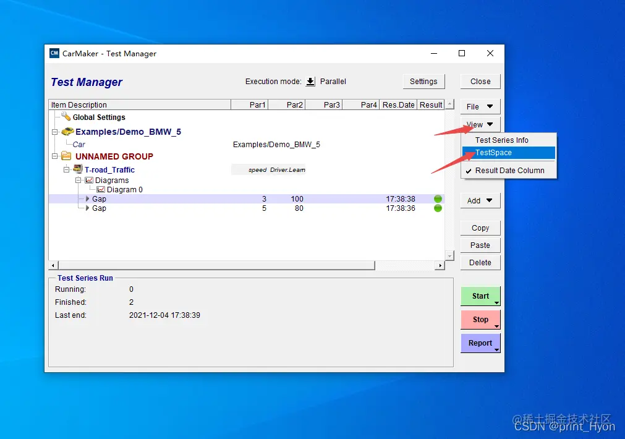This screenshot has height=439, width=625.
Task: Click the Par1 value 5
Action: point(264,208)
